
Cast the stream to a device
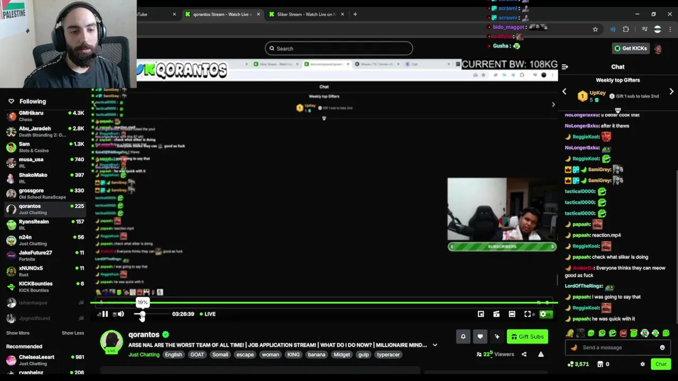click(496, 314)
